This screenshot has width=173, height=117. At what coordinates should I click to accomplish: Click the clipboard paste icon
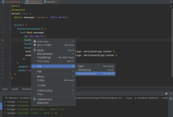click(x=35, y=50)
